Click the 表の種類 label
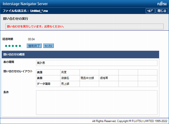Viewport: 169px width, 124px height. click(x=9, y=62)
